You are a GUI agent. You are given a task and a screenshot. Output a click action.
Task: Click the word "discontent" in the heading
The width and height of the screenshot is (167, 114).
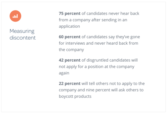point(23,38)
